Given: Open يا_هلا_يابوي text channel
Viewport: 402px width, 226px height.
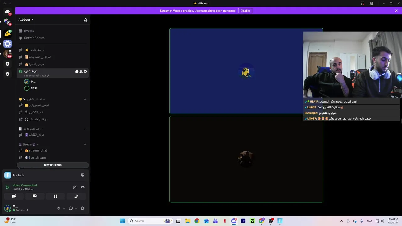Looking at the screenshot, I should pos(53,50).
